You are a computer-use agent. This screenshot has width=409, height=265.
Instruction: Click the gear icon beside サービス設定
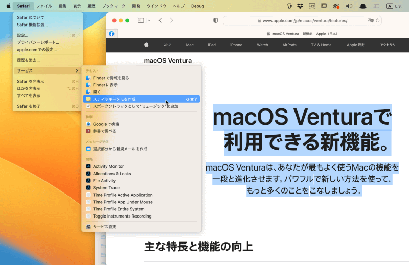coord(88,227)
